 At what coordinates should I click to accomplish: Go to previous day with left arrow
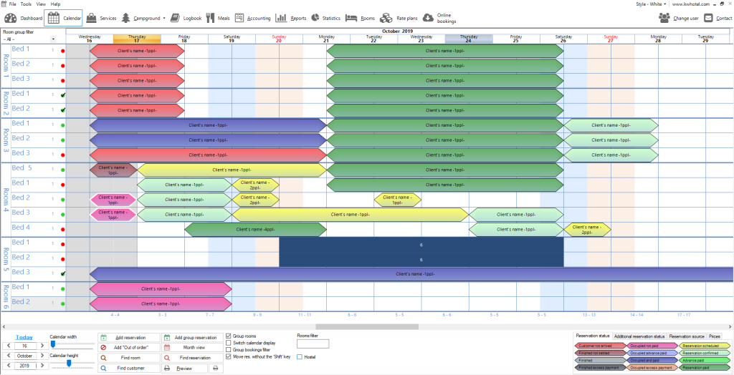[7, 346]
